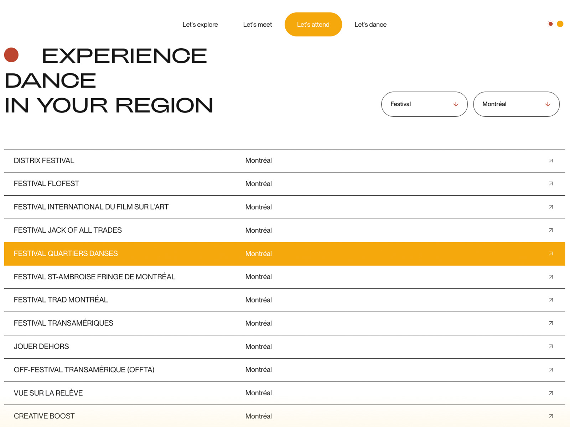Viewport: 570px width, 427px height.
Task: Expand the Montréal region dropdown
Action: pos(516,104)
